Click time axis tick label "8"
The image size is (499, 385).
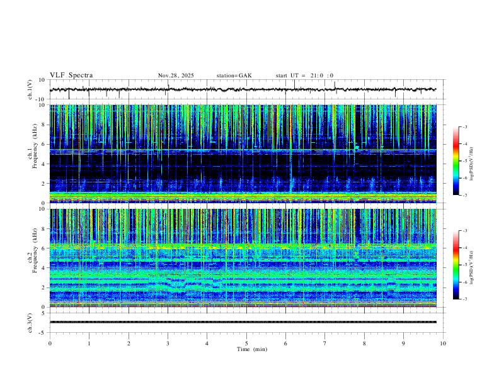pos(364,343)
